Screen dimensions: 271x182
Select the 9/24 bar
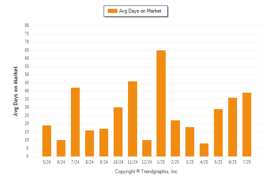tap(104, 143)
